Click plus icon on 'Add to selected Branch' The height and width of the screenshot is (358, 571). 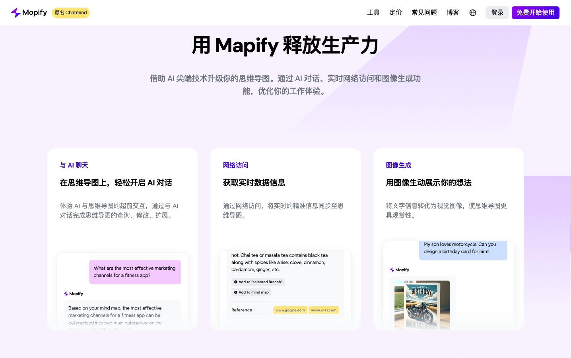(235, 282)
